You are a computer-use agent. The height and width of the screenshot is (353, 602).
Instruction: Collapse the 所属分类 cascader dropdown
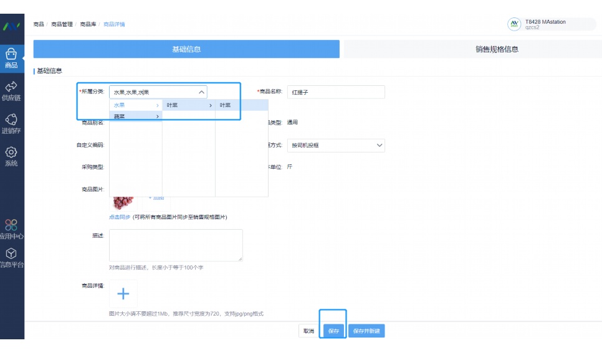click(201, 92)
